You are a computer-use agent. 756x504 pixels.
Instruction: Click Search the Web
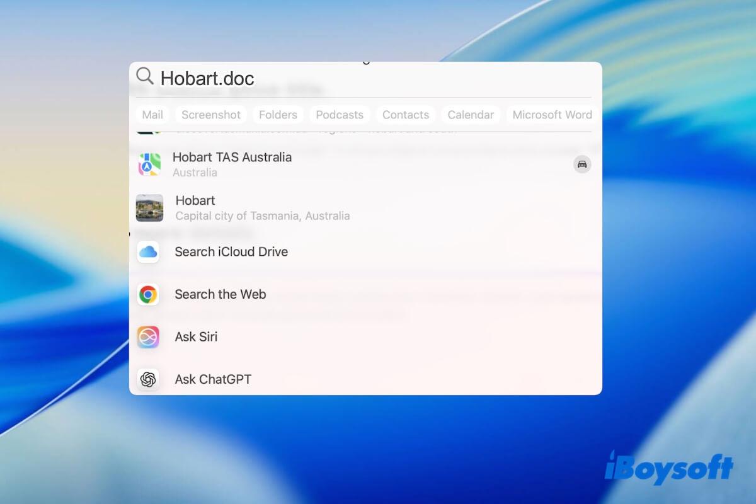[220, 294]
